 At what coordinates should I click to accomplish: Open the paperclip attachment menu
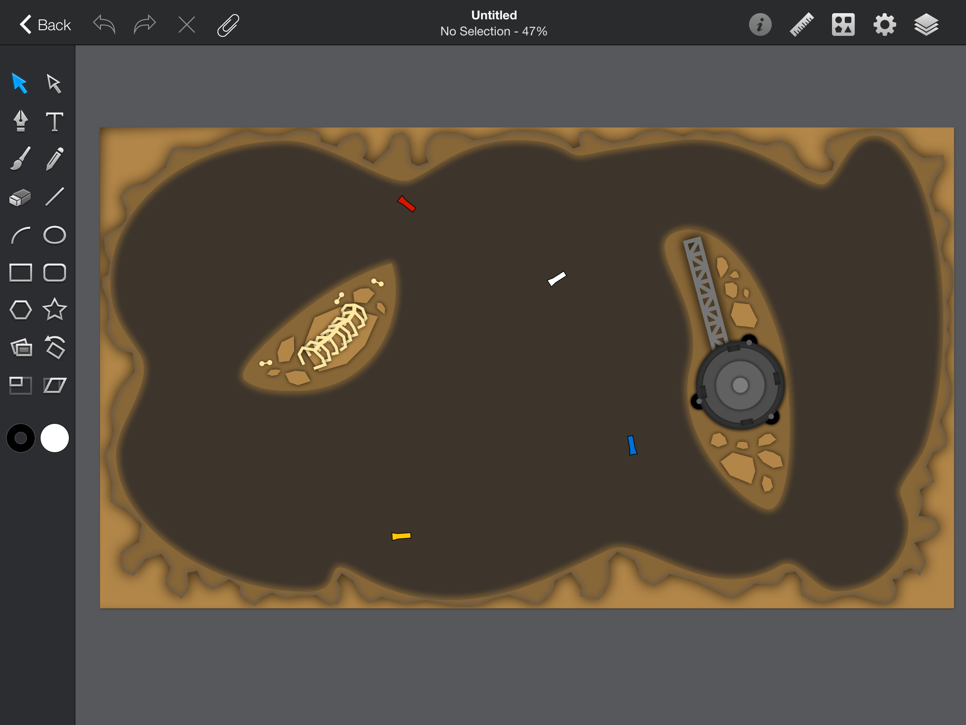click(x=228, y=25)
